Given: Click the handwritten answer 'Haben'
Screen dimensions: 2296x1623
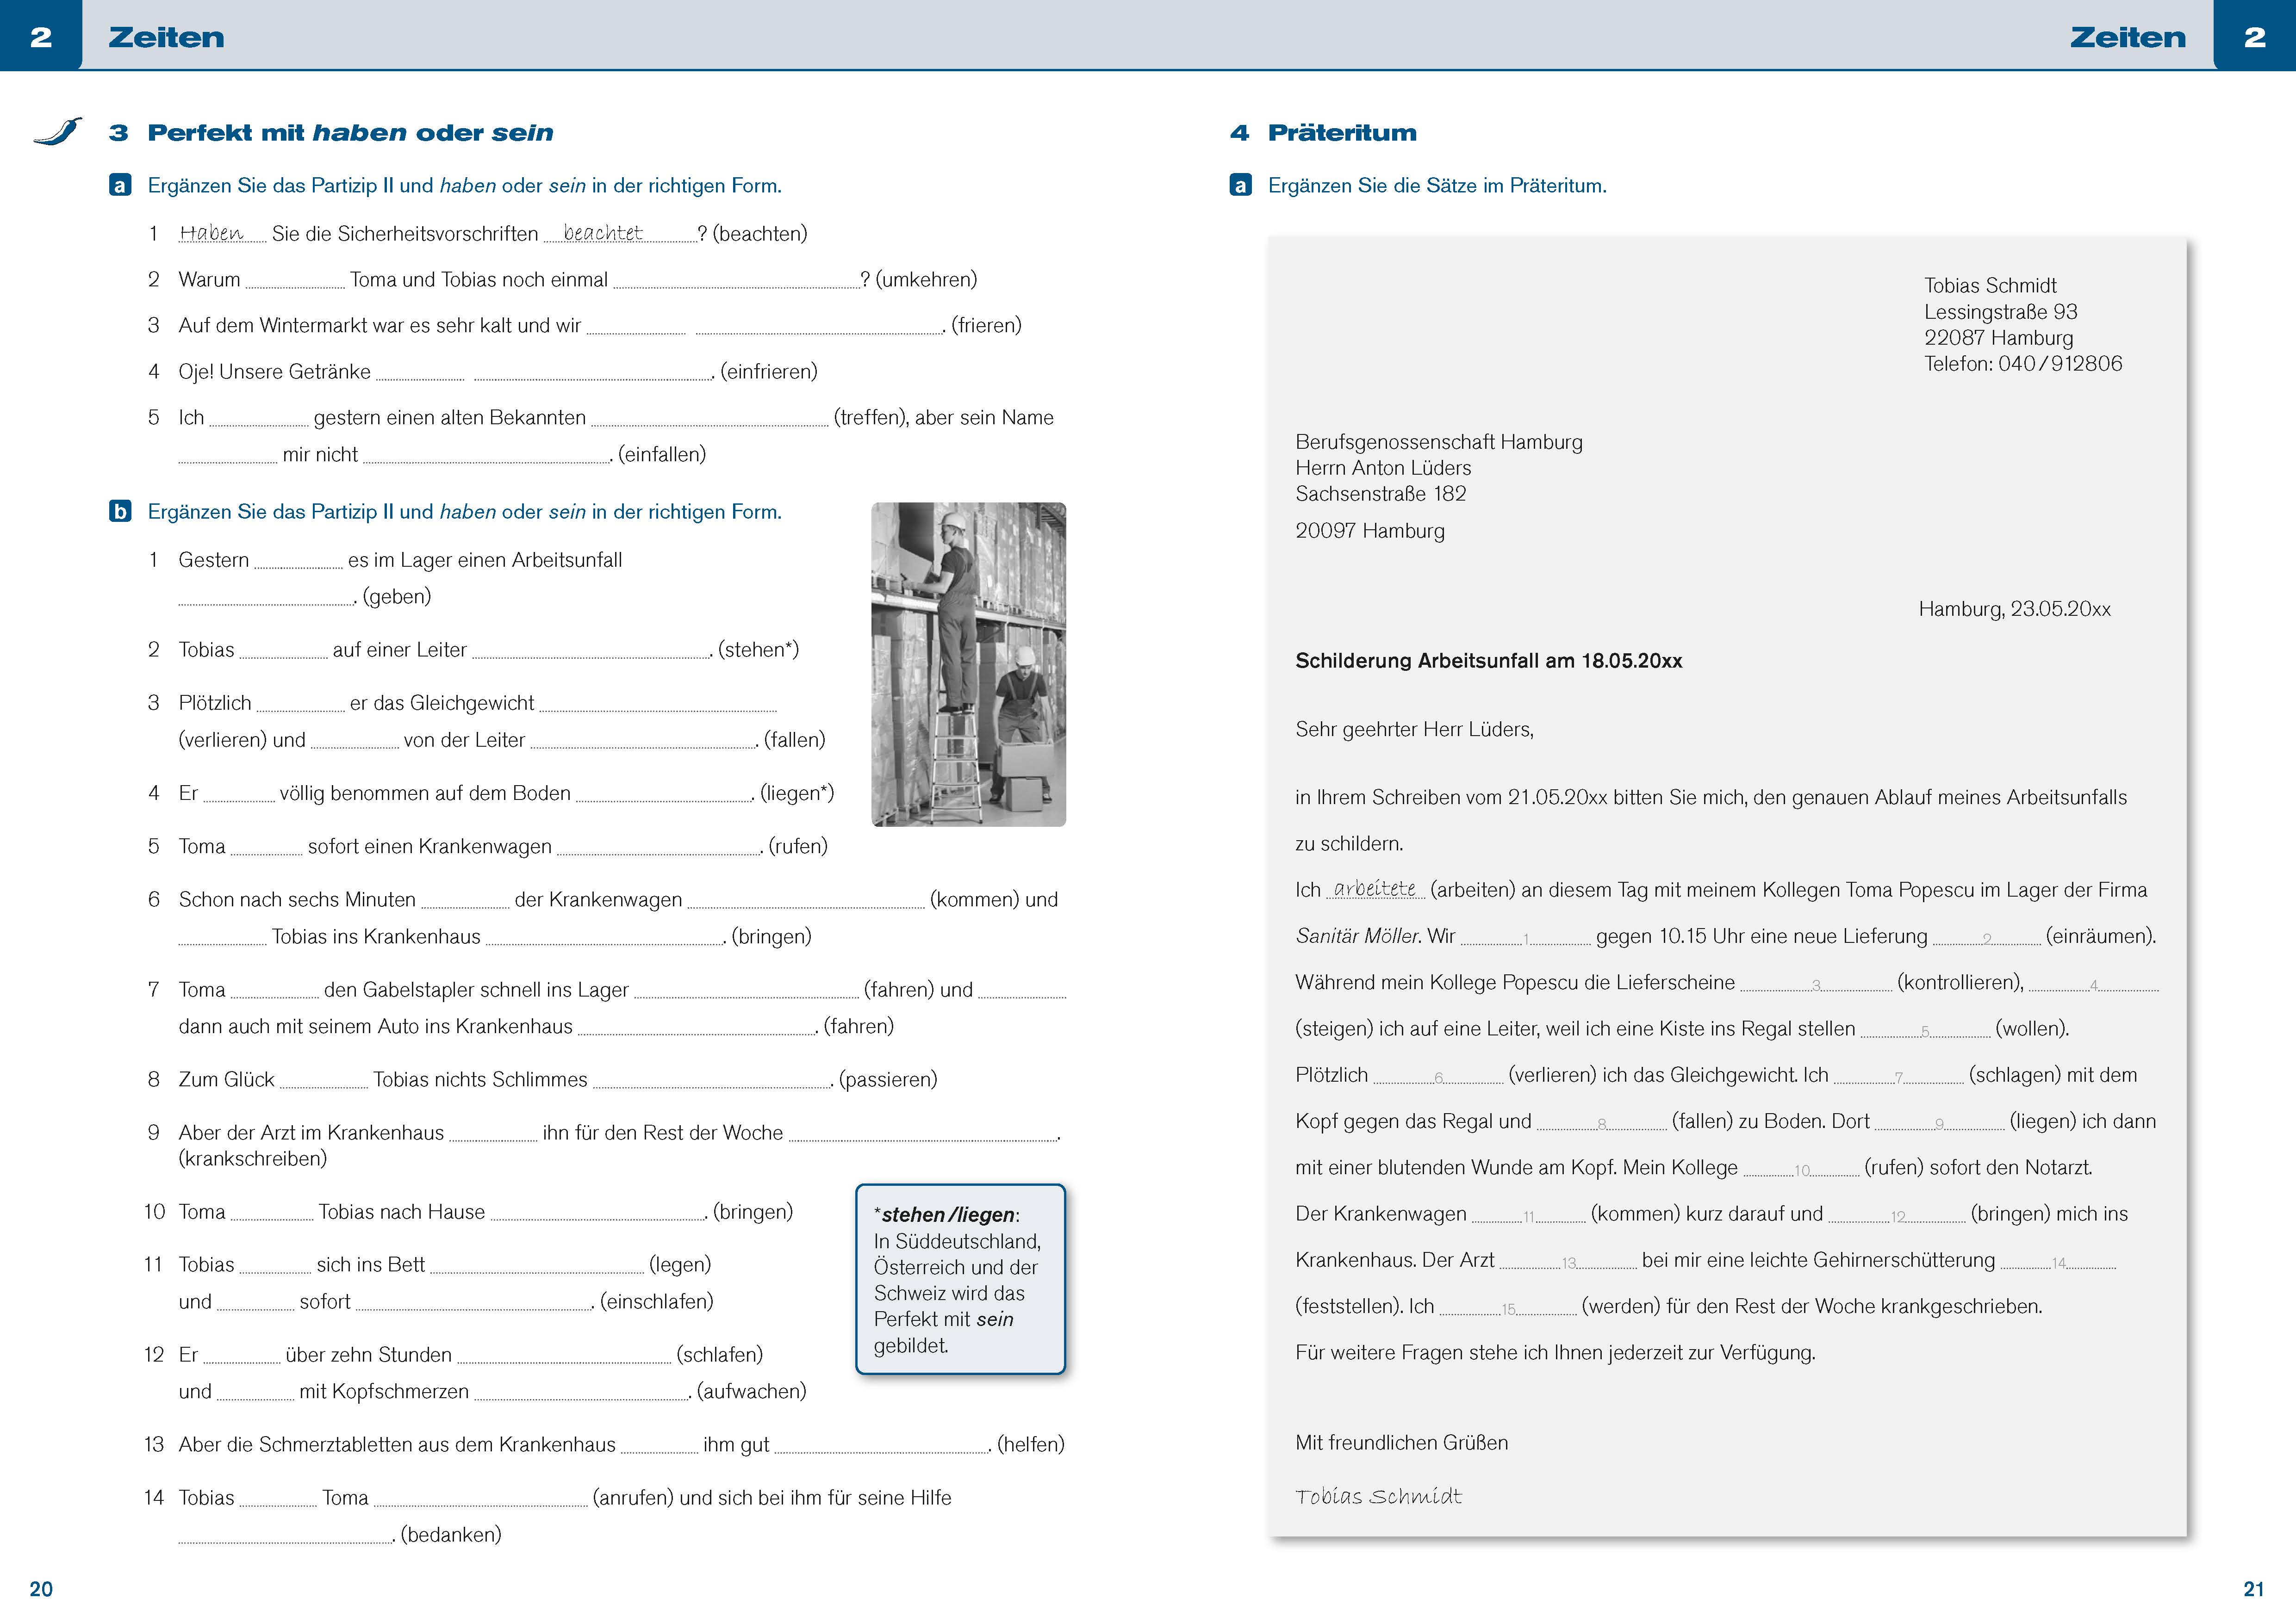Looking at the screenshot, I should point(211,233).
